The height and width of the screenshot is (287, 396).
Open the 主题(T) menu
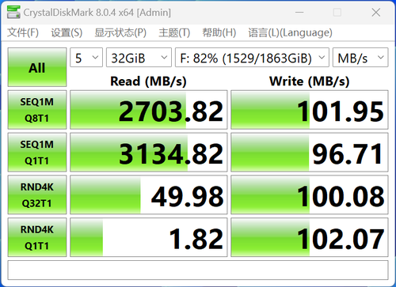174,32
